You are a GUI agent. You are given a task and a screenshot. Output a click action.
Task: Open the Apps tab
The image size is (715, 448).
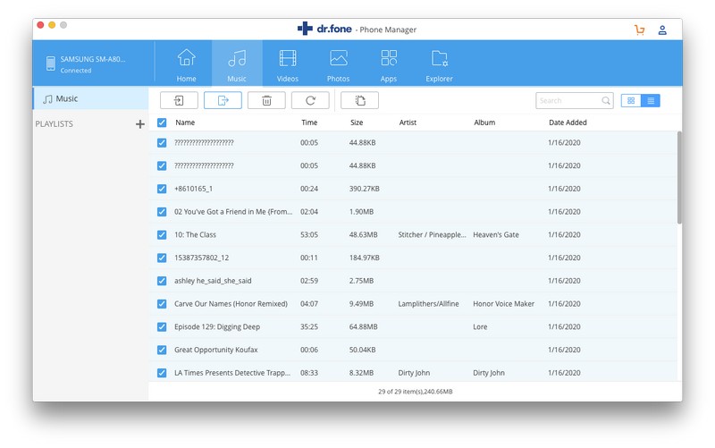(x=389, y=63)
